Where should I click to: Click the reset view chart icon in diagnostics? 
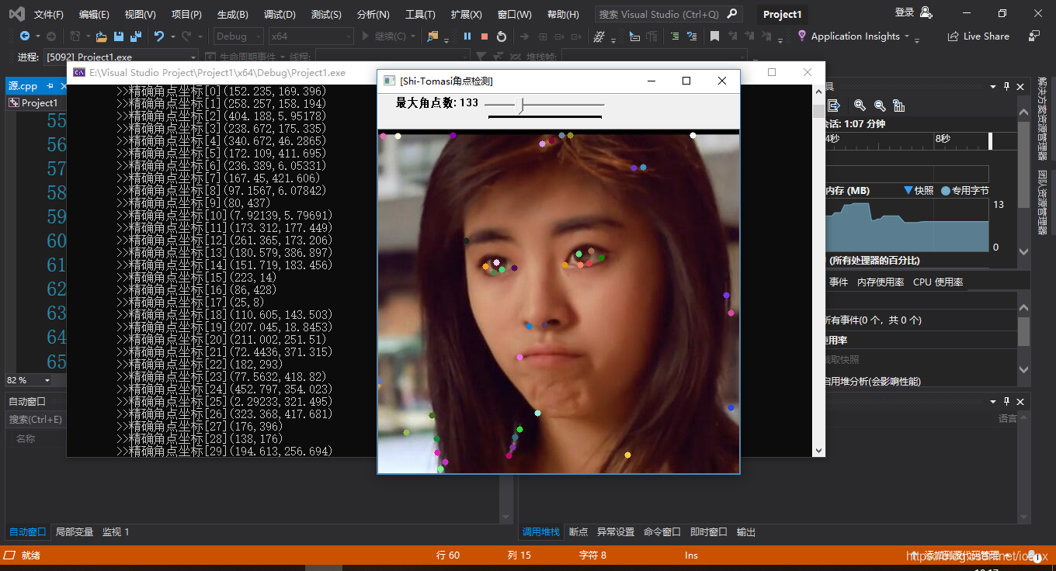tap(899, 106)
